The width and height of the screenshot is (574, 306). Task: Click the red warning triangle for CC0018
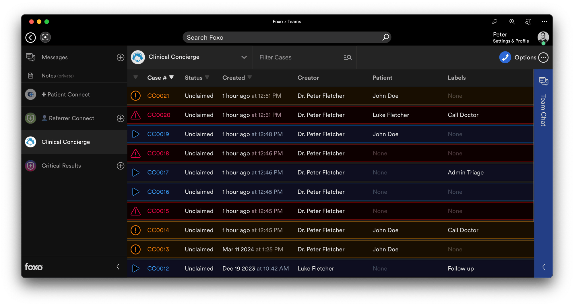135,153
